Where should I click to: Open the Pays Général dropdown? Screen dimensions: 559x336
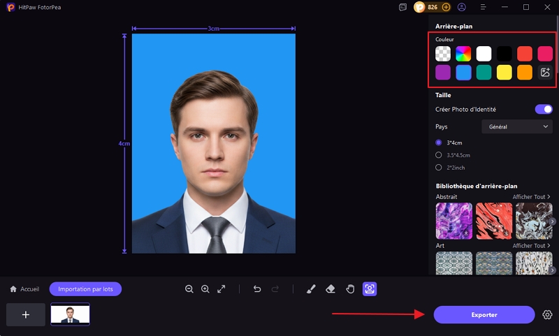tap(517, 126)
